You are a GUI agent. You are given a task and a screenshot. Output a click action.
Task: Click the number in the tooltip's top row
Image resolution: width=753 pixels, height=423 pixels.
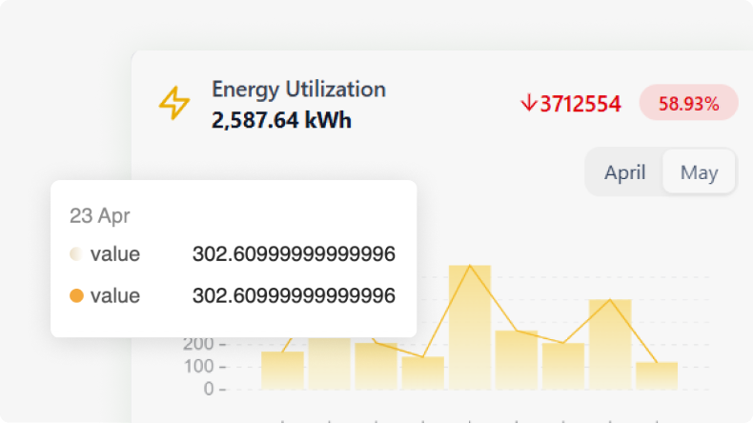tap(294, 254)
